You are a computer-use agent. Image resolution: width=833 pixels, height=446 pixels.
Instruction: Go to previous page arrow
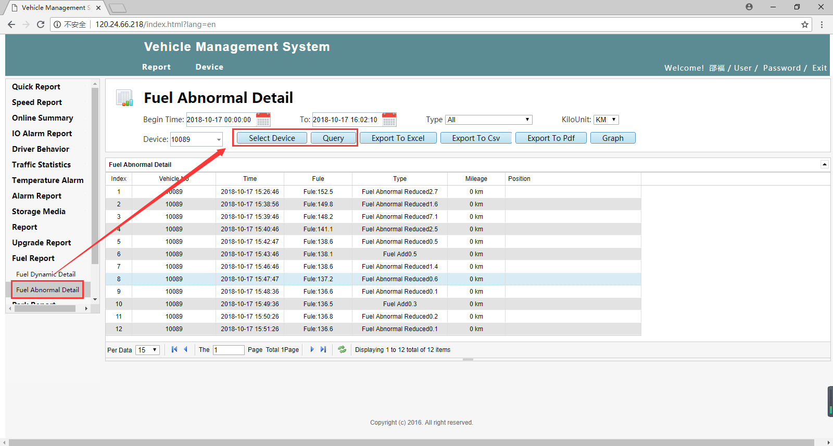coord(185,349)
